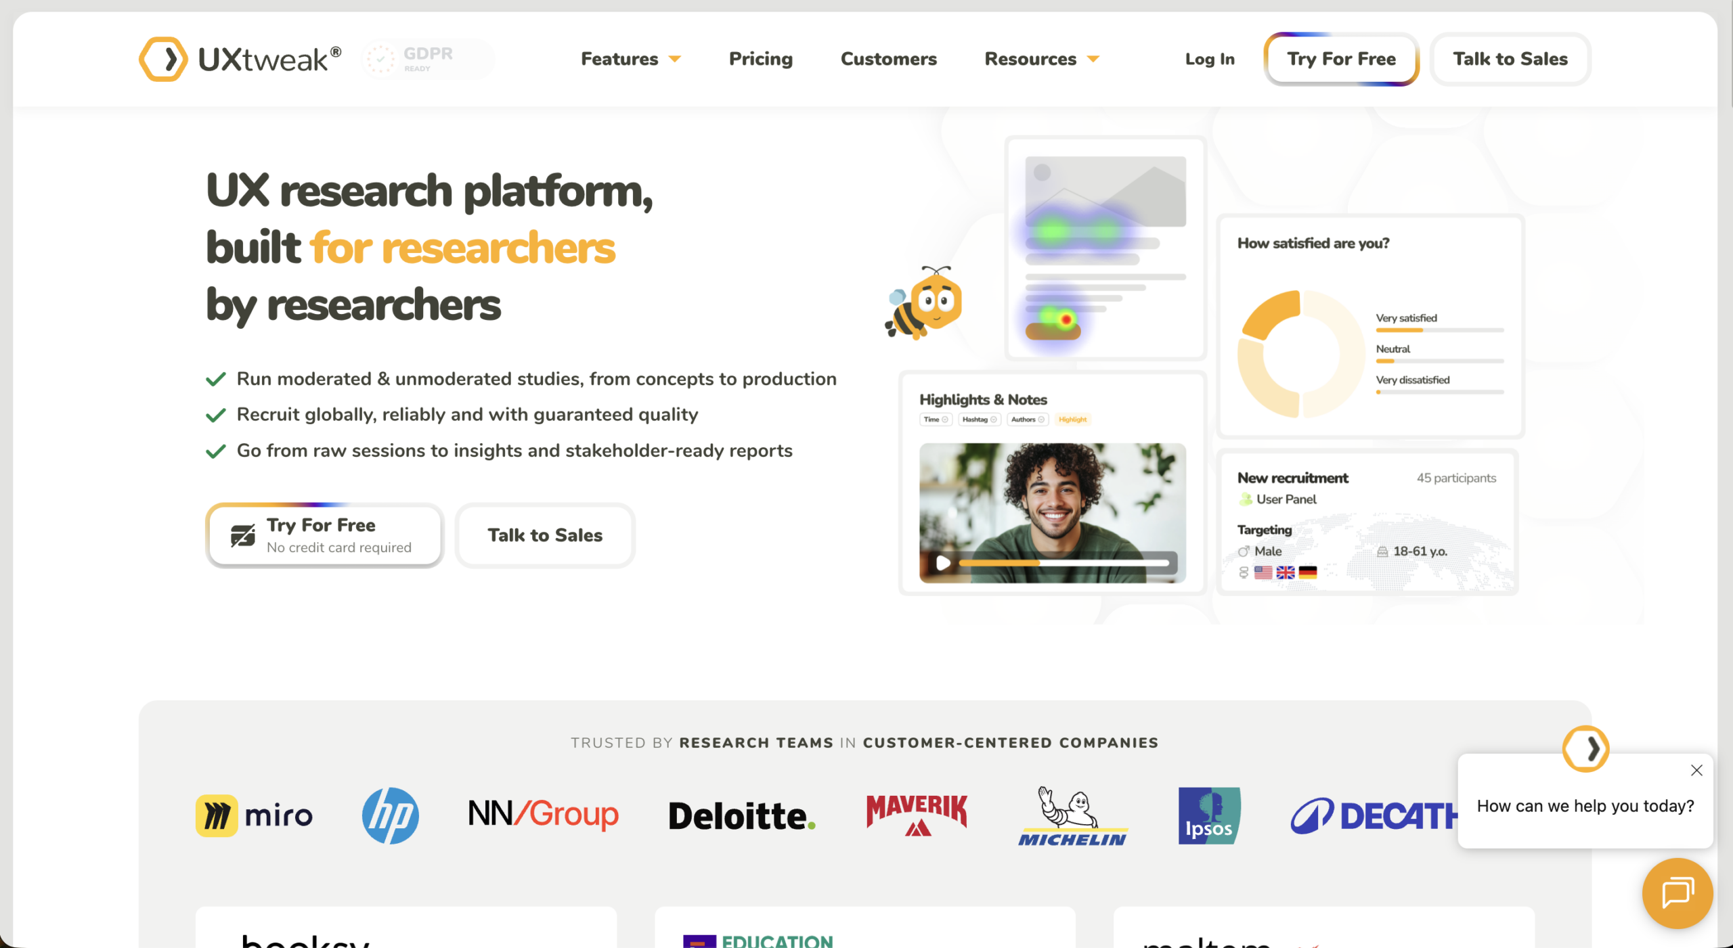Expand the Features dropdown menu
1733x948 pixels.
[631, 59]
